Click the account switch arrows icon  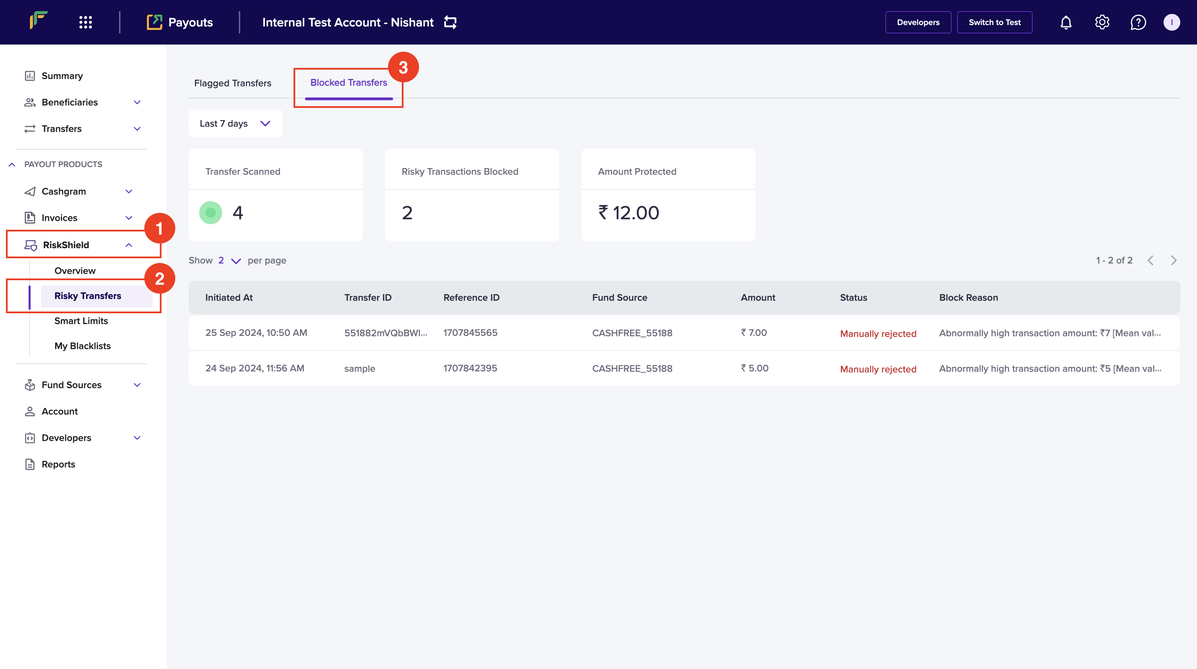pyautogui.click(x=450, y=22)
